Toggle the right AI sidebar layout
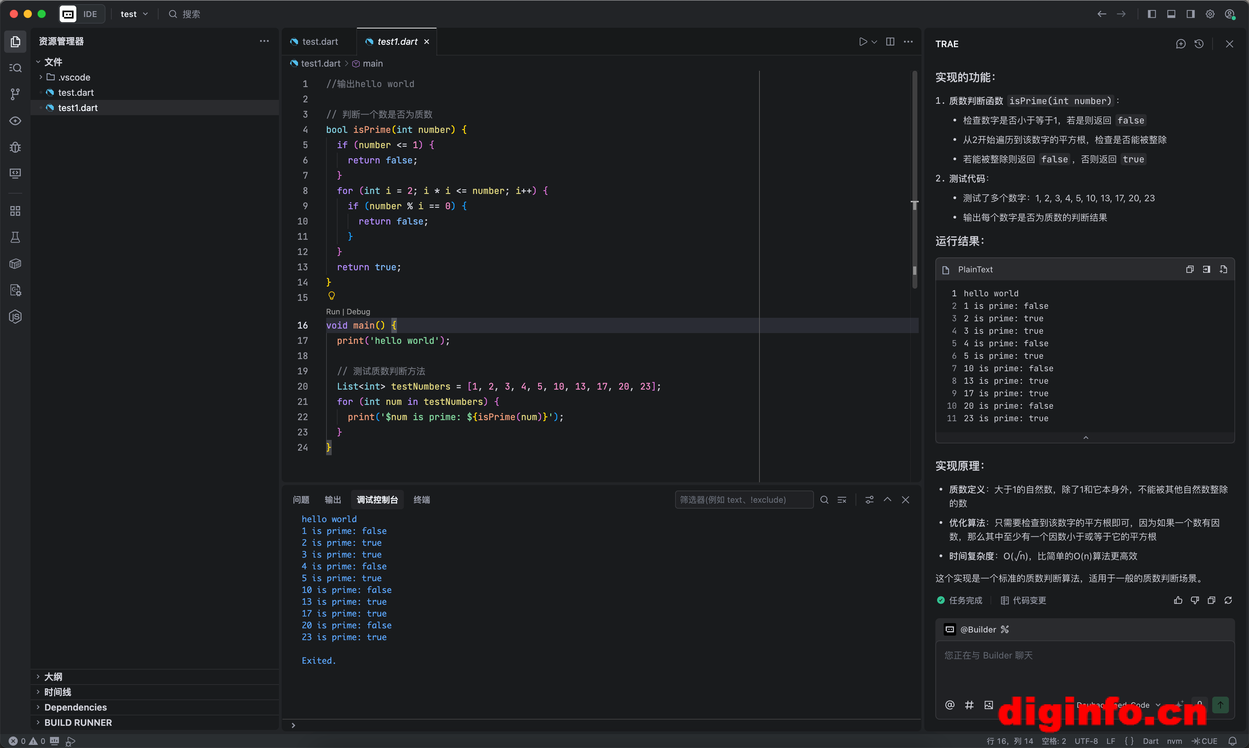Image resolution: width=1249 pixels, height=748 pixels. (1190, 14)
